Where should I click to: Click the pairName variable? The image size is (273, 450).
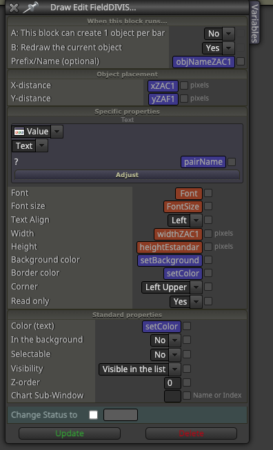(203, 162)
